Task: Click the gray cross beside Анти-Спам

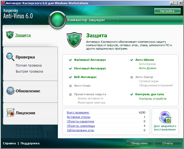Action: tap(70, 86)
